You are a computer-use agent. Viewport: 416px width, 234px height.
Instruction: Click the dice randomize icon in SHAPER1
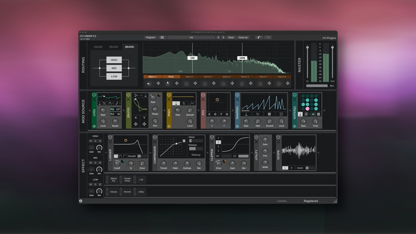click(269, 114)
